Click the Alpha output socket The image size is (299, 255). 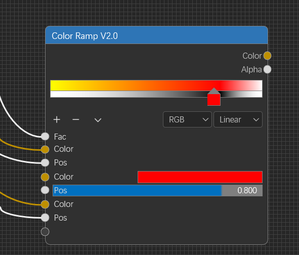[267, 69]
